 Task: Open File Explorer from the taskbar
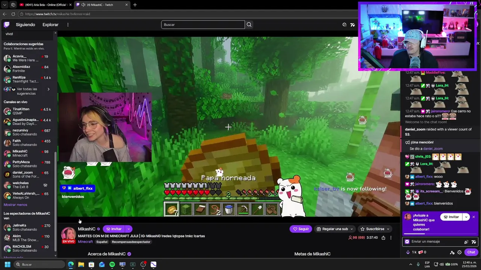coord(81,264)
